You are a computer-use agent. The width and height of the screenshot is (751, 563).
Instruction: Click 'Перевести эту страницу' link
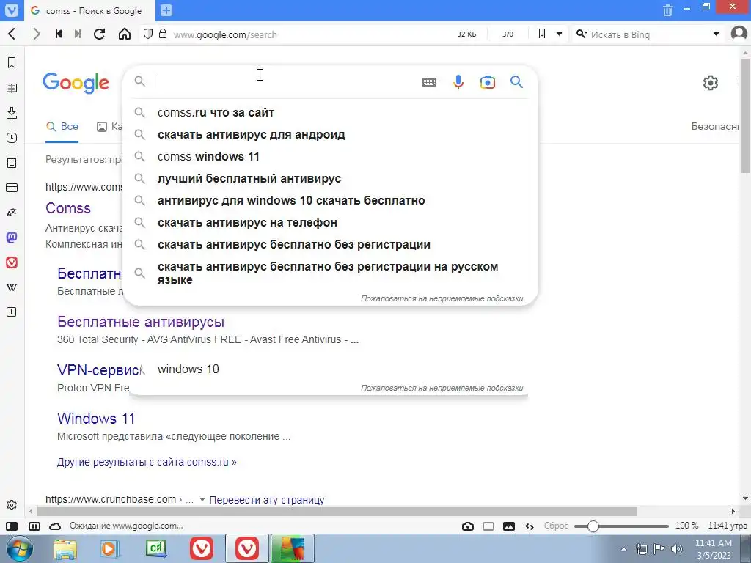267,500
